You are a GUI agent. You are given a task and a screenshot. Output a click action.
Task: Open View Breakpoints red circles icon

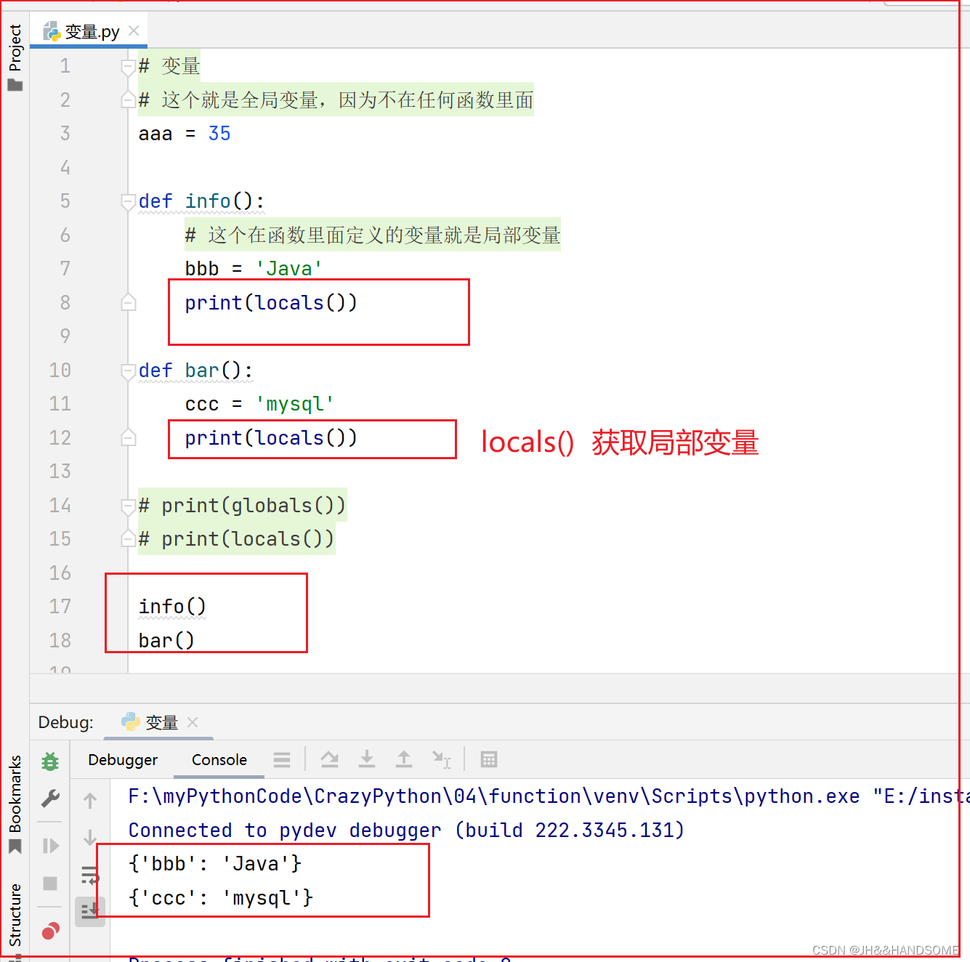[x=50, y=931]
